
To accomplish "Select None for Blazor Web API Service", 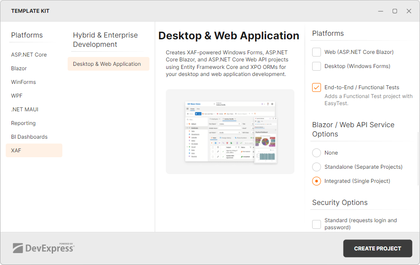I will [x=317, y=152].
